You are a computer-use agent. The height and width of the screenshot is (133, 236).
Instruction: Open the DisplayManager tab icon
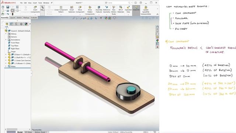click(26, 24)
